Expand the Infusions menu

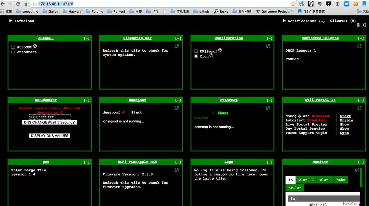[22, 21]
